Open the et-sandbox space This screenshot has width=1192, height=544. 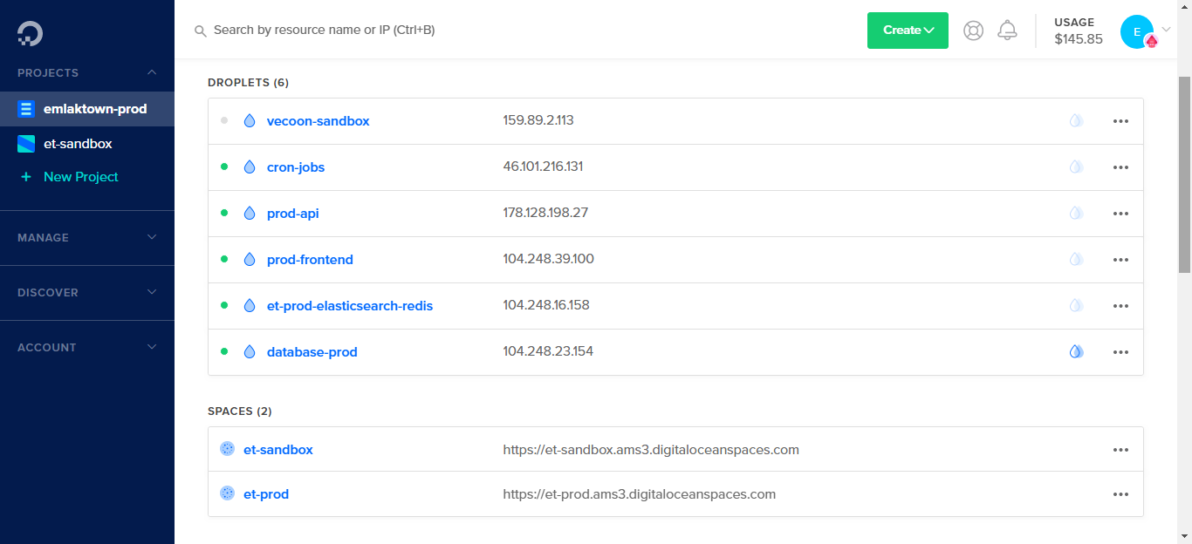tap(278, 450)
